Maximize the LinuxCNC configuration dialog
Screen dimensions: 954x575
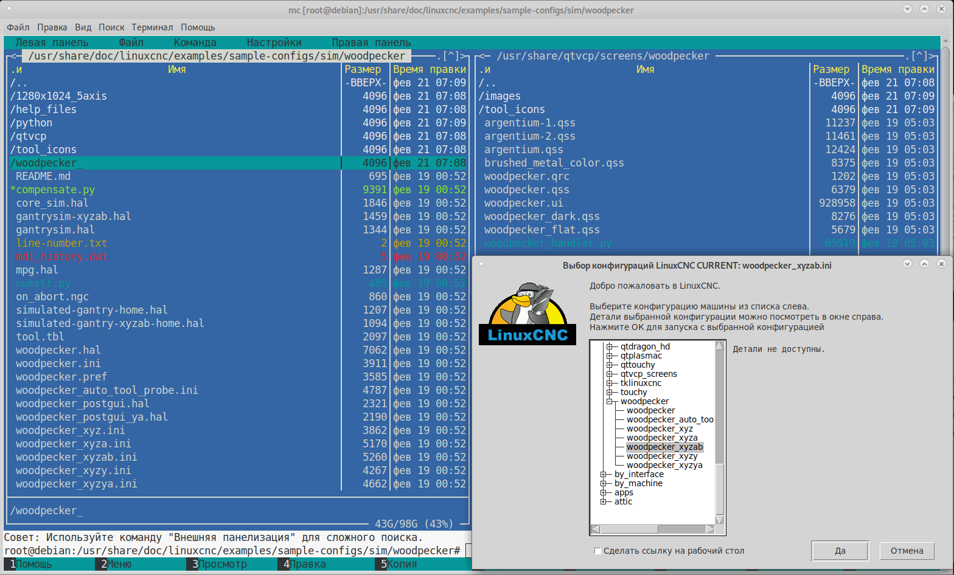coord(924,264)
